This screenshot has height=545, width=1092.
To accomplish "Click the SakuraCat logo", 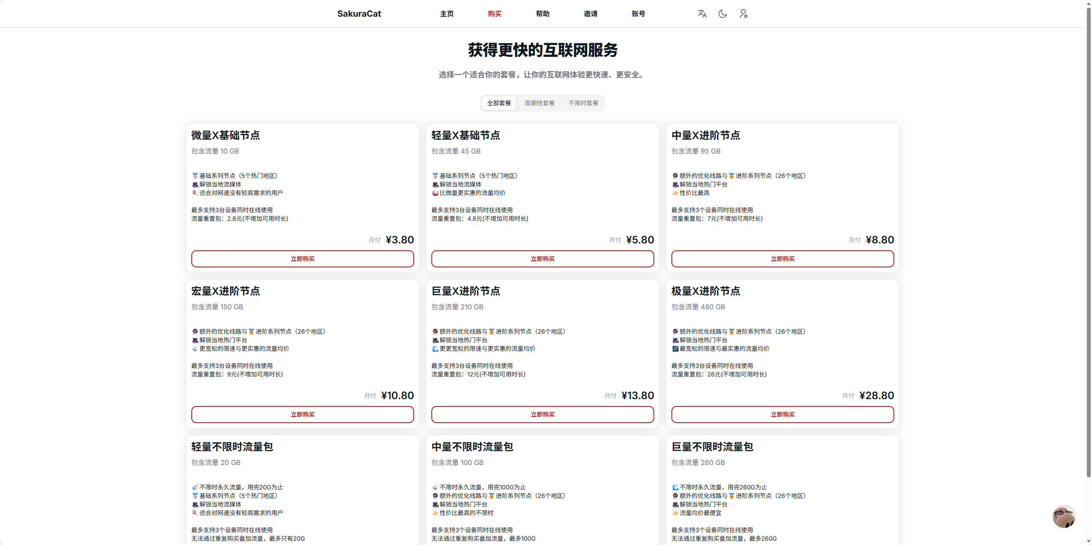I will click(359, 14).
